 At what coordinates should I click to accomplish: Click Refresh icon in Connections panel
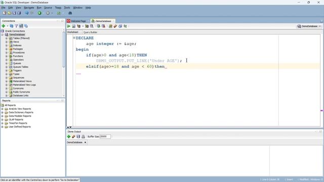pos(11,26)
